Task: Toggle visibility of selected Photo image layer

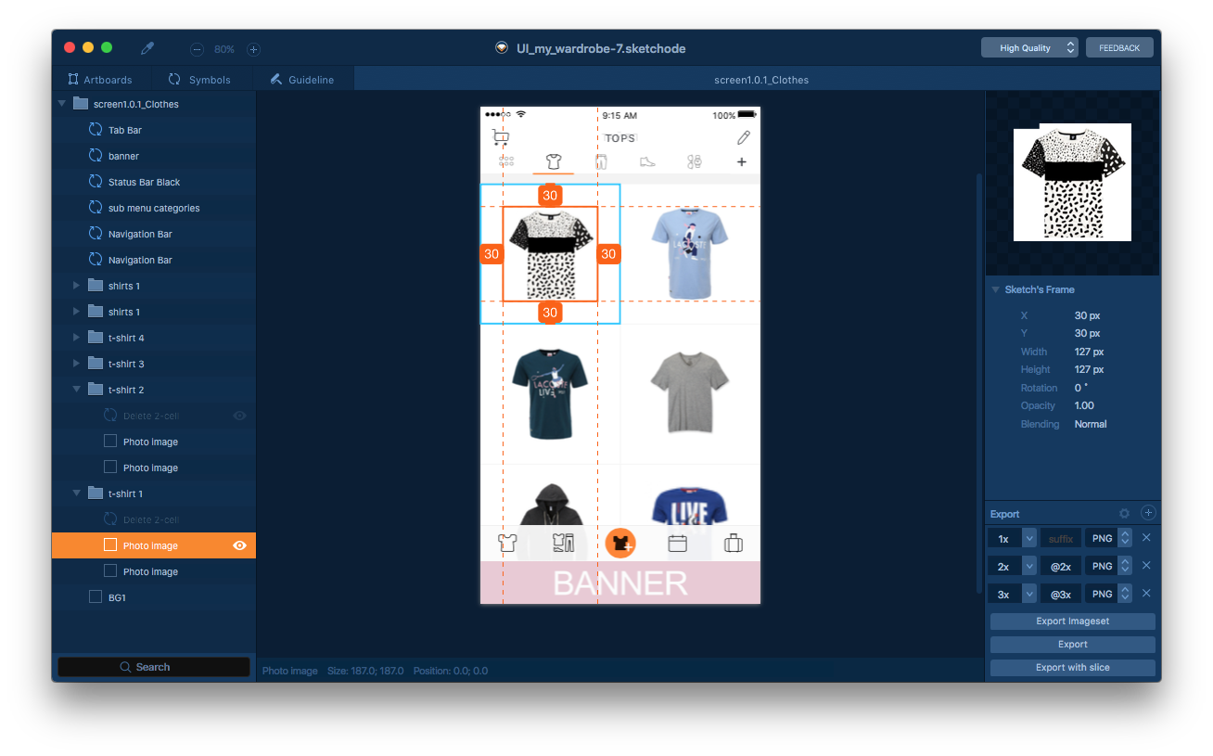Action: coord(239,545)
